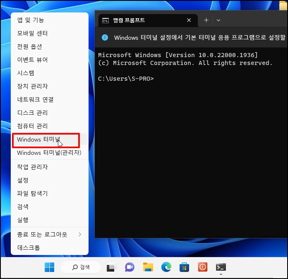
Task: Click the Microsoft Windows version line
Action: pos(178,55)
